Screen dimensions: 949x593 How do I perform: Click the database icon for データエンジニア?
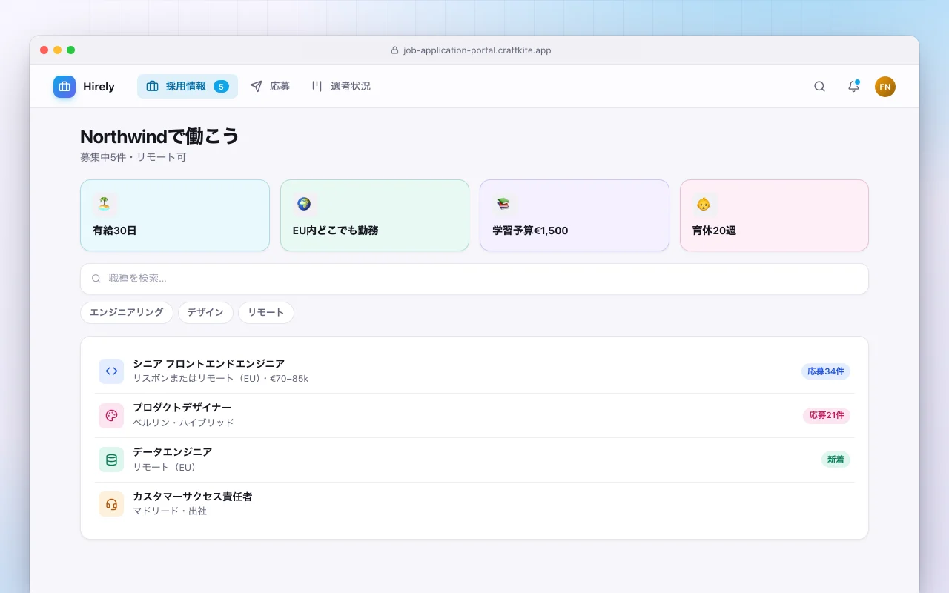point(111,460)
